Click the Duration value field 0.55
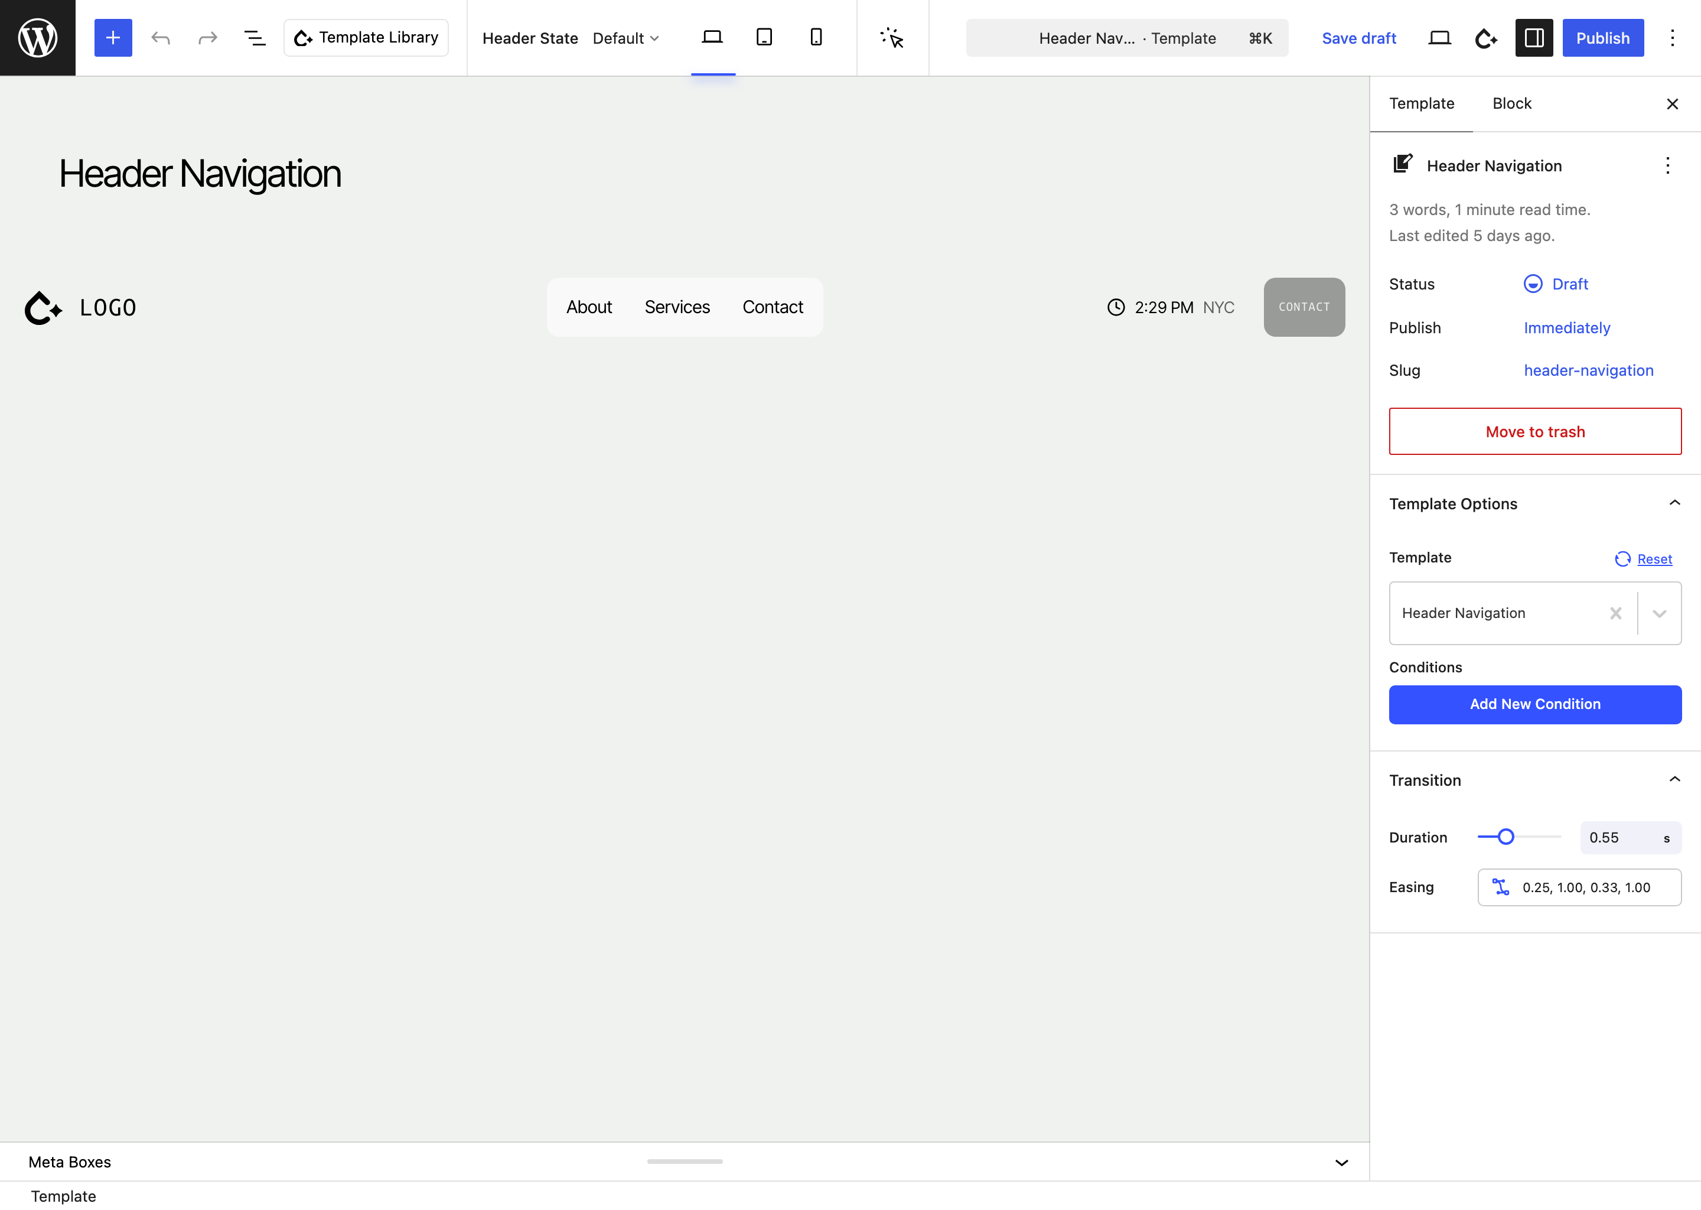The height and width of the screenshot is (1210, 1701). tap(1630, 837)
